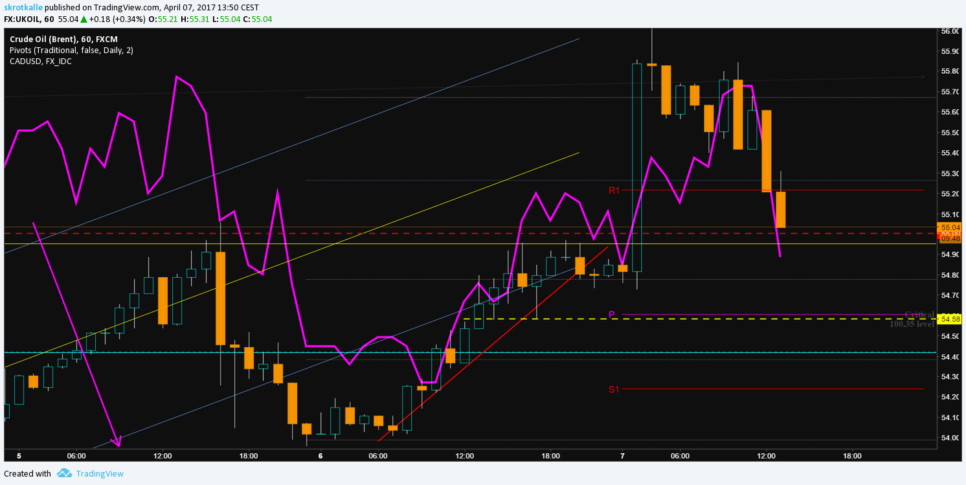Click the 55.30 price axis label
The height and width of the screenshot is (485, 966).
[950, 174]
